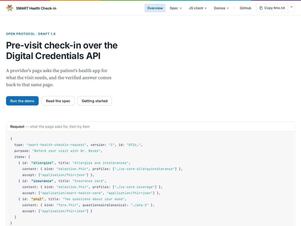Expand the Spec dropdown menu
Viewport: 301px width, 226px height.
click(176, 8)
